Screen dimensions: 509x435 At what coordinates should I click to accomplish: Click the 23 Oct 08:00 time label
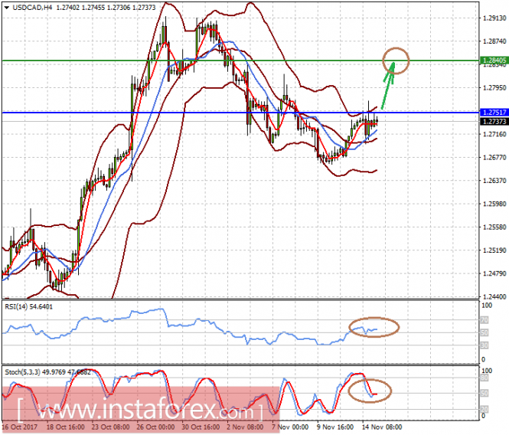click(110, 427)
